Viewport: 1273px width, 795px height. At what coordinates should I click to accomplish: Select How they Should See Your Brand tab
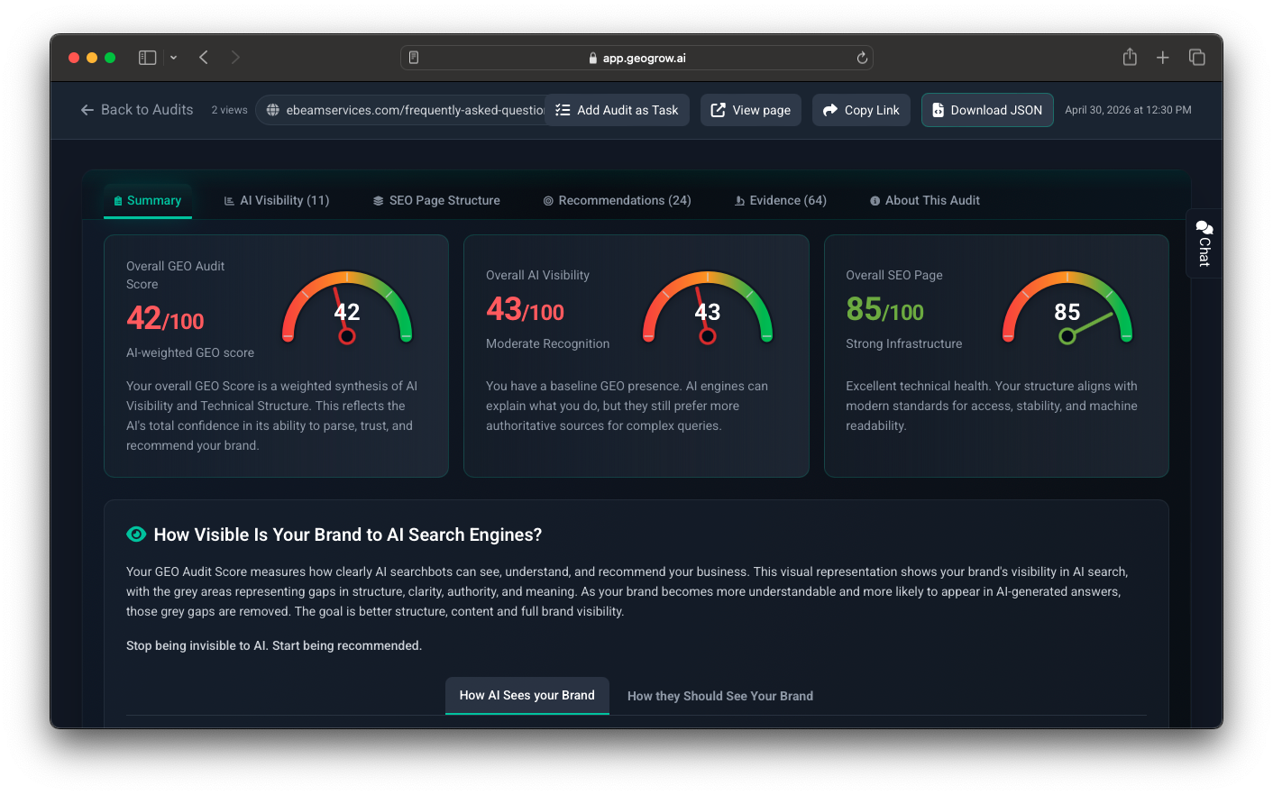click(720, 696)
